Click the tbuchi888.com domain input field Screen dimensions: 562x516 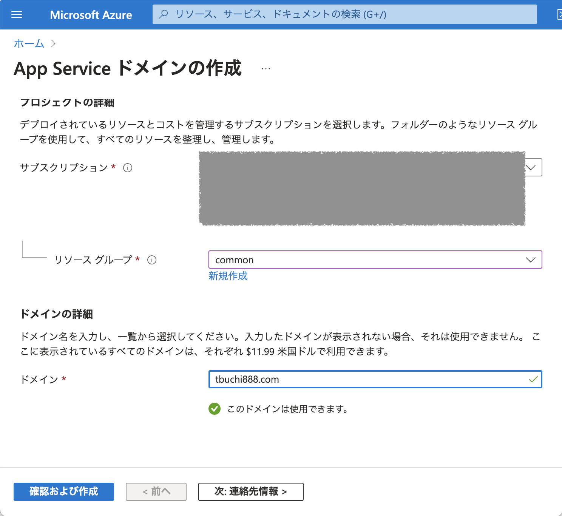click(375, 379)
